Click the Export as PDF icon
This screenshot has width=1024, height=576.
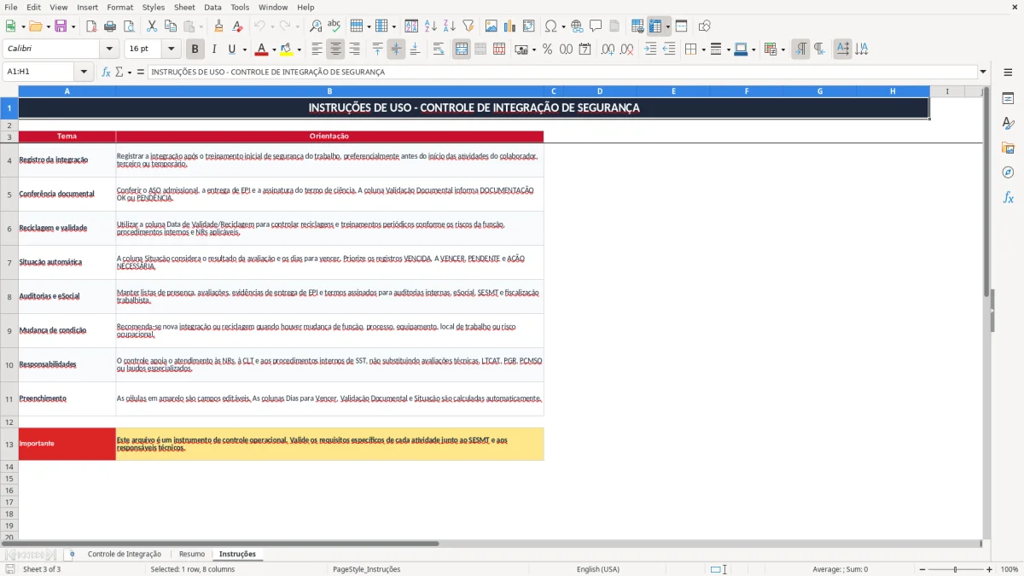pyautogui.click(x=91, y=26)
